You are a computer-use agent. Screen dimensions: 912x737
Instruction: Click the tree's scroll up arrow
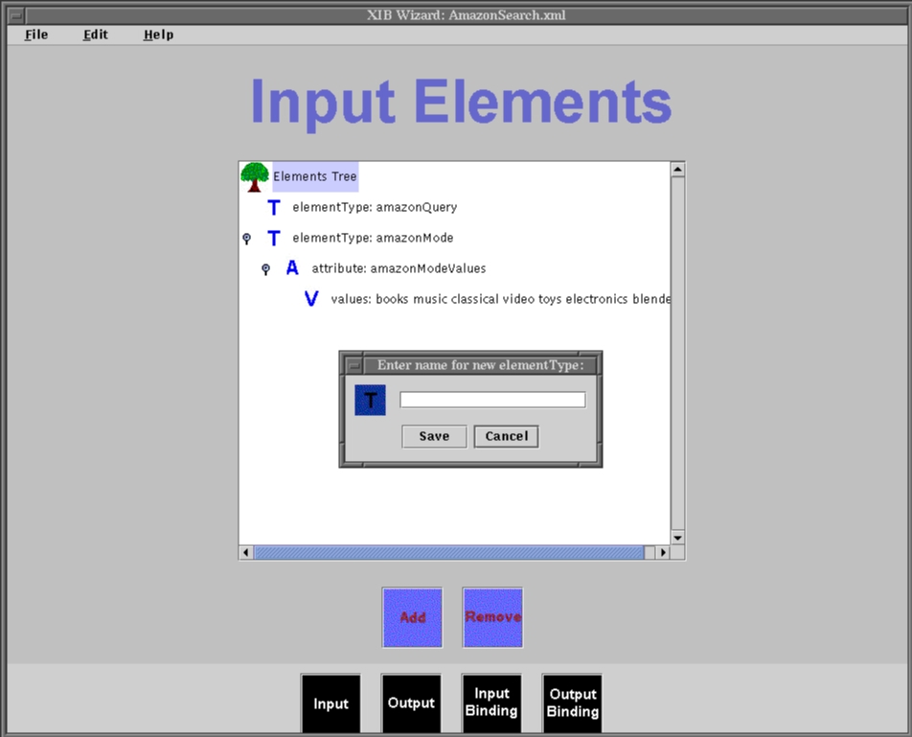tap(677, 170)
